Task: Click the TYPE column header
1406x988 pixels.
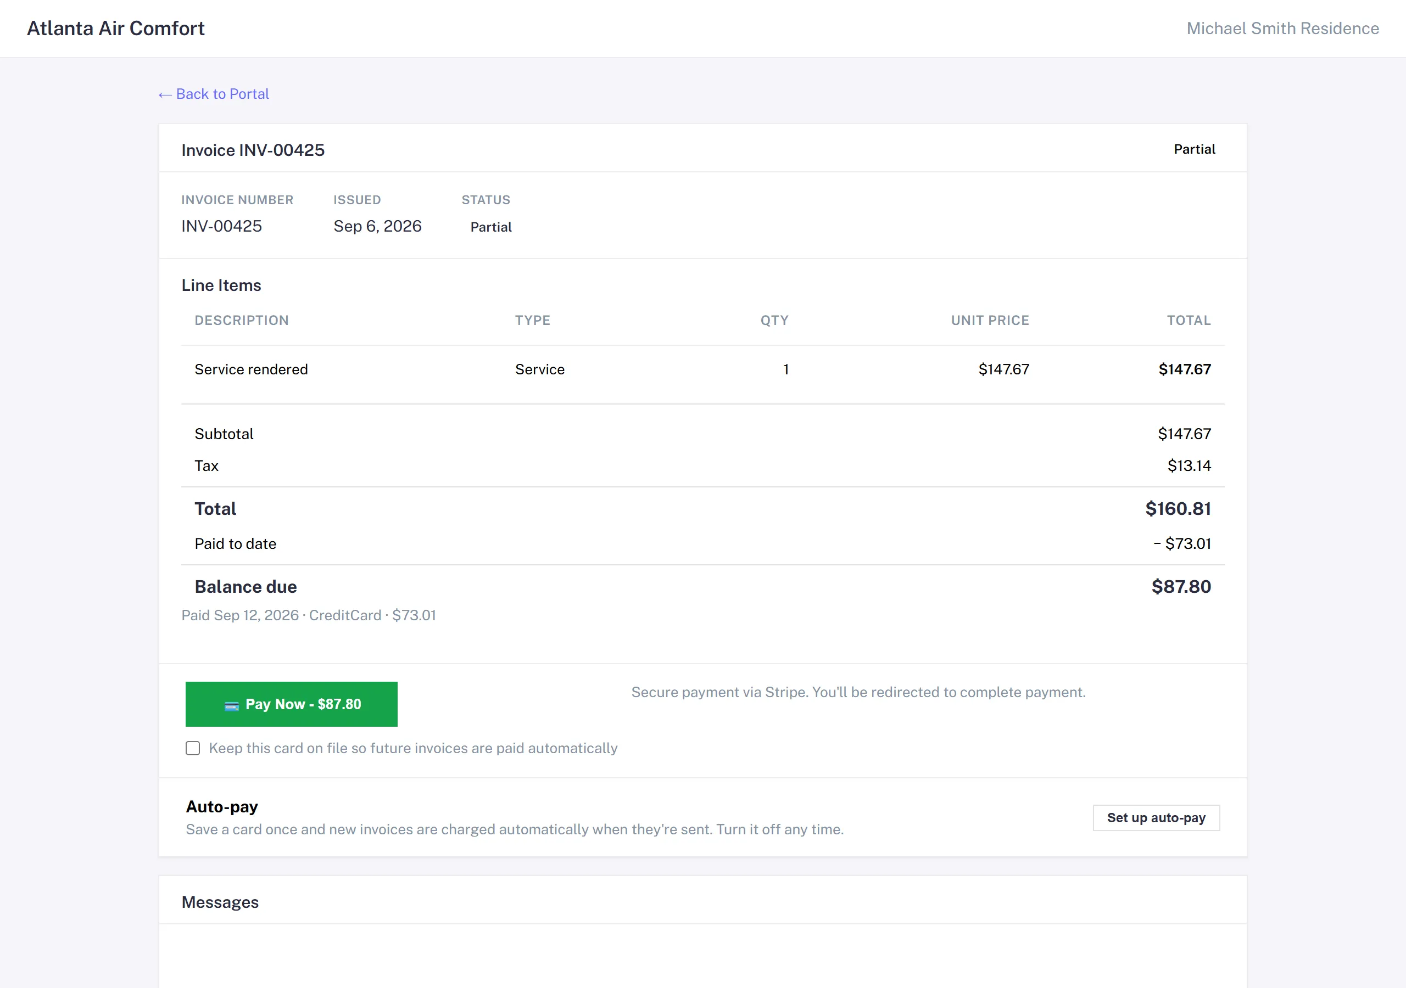Action: click(x=532, y=320)
